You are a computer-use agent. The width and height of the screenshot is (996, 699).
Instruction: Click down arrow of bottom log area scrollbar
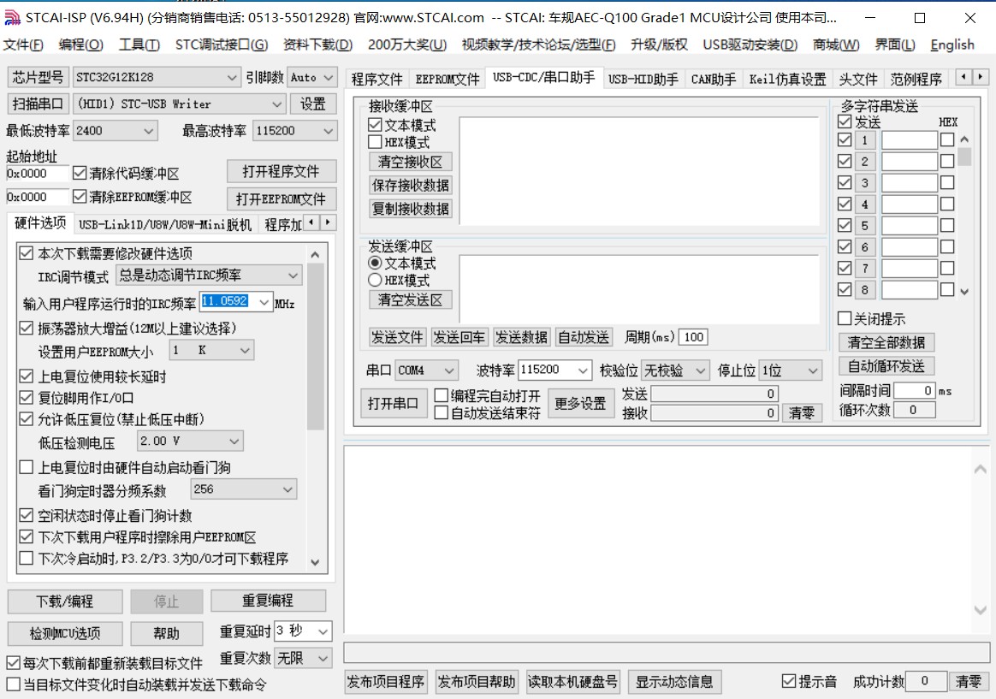(x=980, y=609)
